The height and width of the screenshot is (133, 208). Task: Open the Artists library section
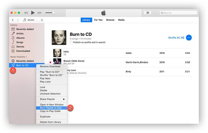(20, 34)
